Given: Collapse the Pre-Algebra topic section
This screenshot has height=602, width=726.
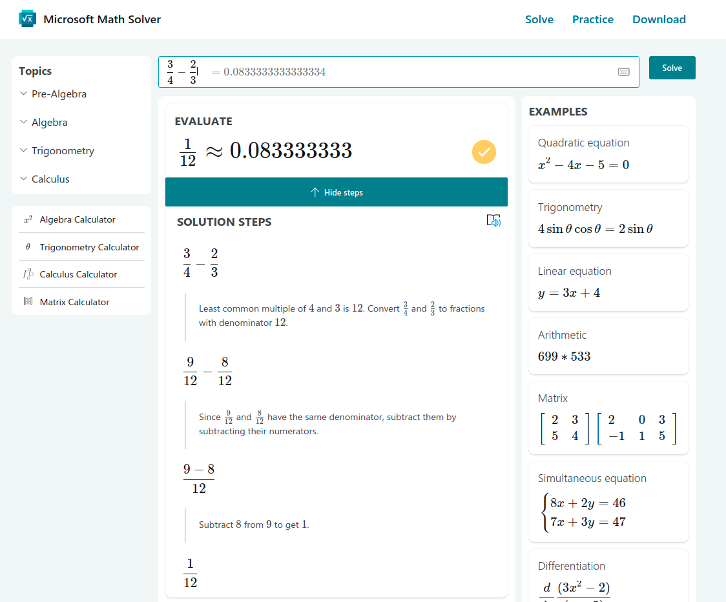Looking at the screenshot, I should coord(23,94).
